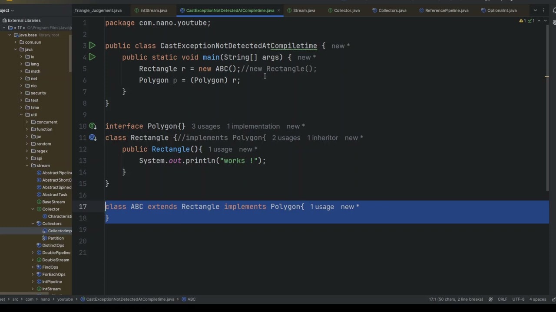Viewport: 556px width, 312px height.
Task: Run the CastExceptionNotDetectedAtCompiletime class via gutter arrow
Action: [x=92, y=45]
